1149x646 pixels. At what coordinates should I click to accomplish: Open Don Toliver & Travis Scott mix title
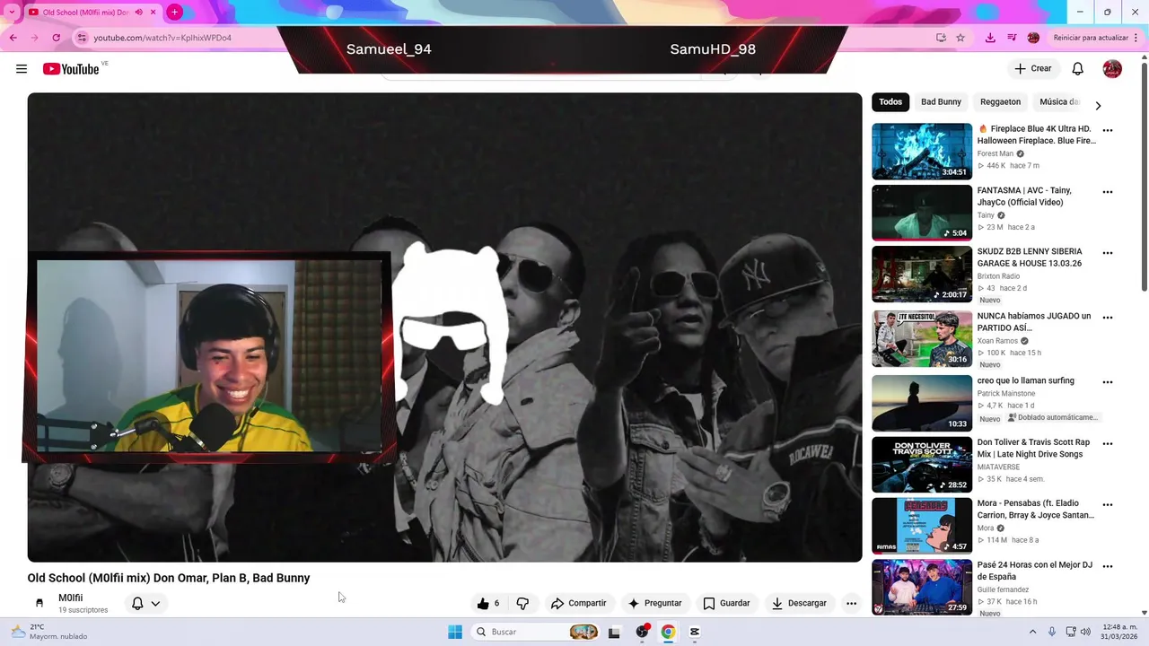(1034, 449)
